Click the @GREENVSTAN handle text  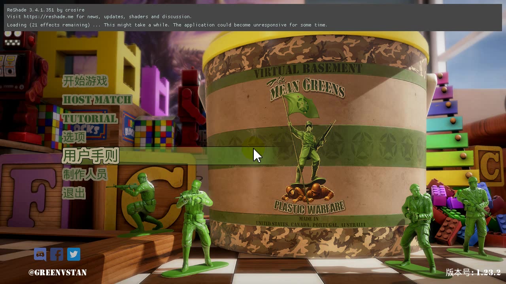point(58,273)
